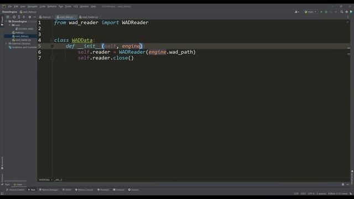Open Run tool window button
This screenshot has width=354, height=199.
tap(32, 190)
